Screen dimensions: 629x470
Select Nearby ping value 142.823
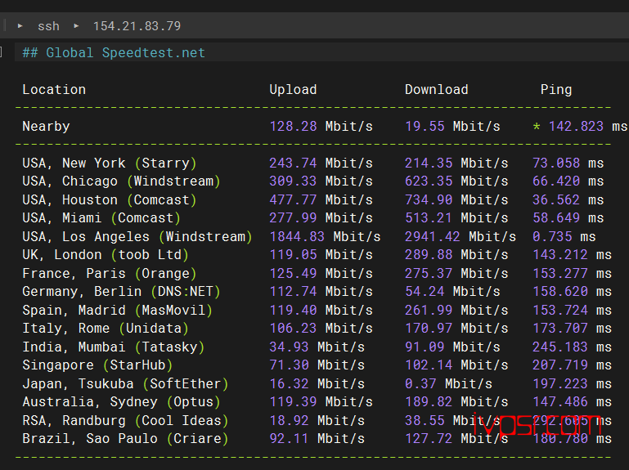click(576, 127)
